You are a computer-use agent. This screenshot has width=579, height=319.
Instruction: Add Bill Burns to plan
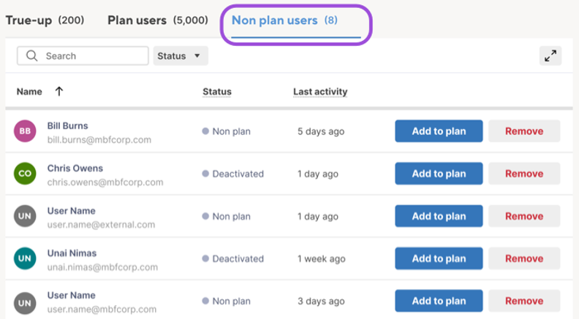point(439,131)
